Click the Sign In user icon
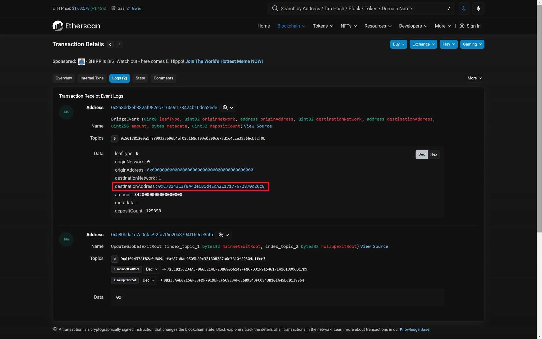The width and height of the screenshot is (542, 339). [x=462, y=26]
